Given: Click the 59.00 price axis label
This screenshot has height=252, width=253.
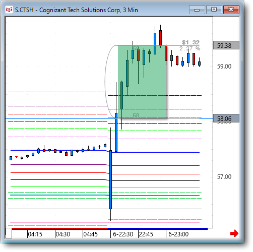Looking at the screenshot, I should (224, 67).
